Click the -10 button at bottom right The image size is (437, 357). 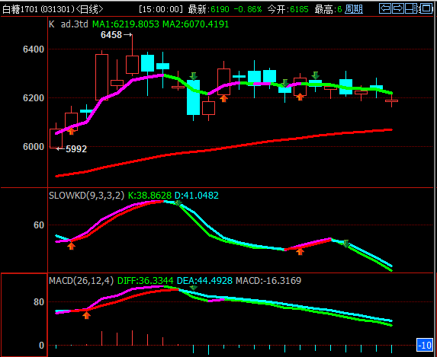pyautogui.click(x=425, y=345)
